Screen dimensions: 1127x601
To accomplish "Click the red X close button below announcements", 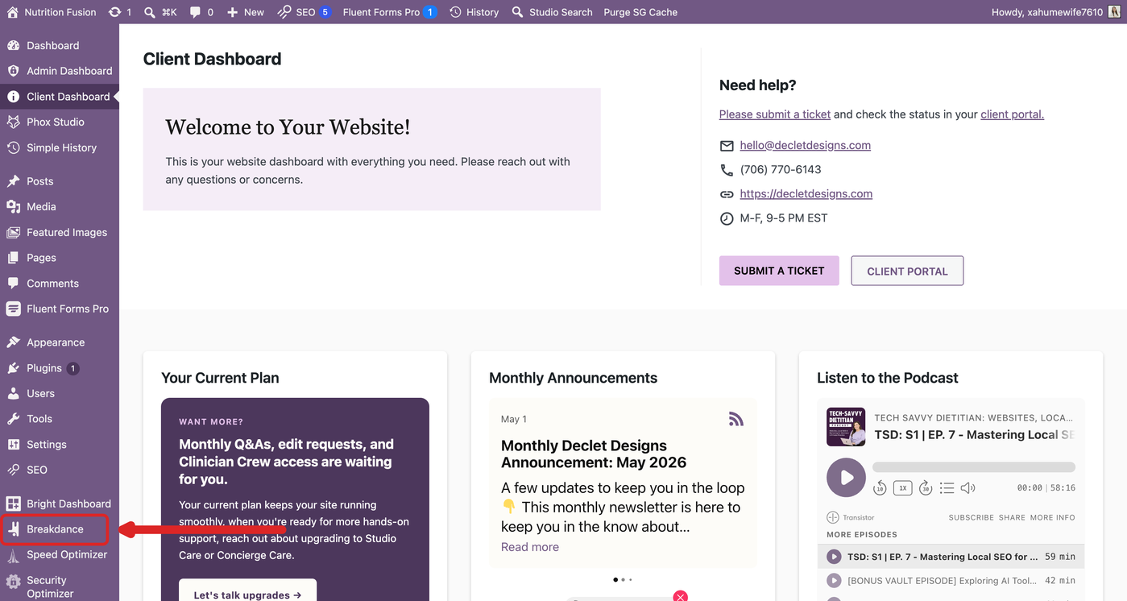I will 681,596.
